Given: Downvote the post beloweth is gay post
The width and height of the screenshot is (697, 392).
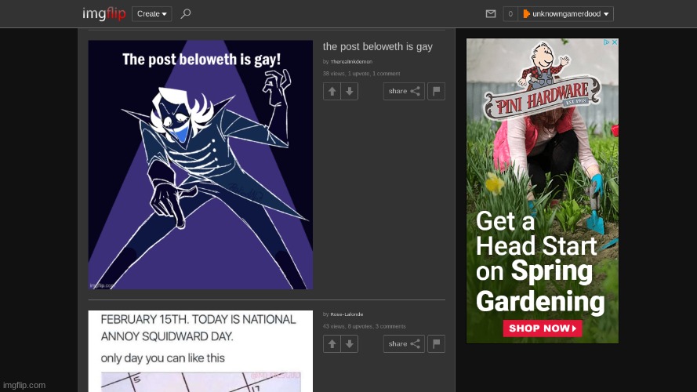Looking at the screenshot, I should coord(350,91).
